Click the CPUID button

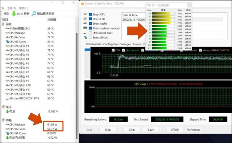coord(175,130)
